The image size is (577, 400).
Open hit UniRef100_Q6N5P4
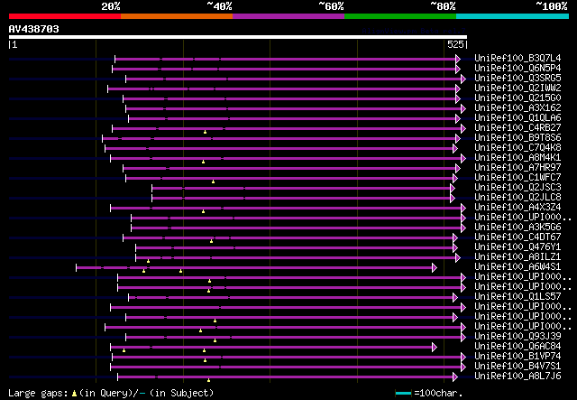(x=517, y=69)
